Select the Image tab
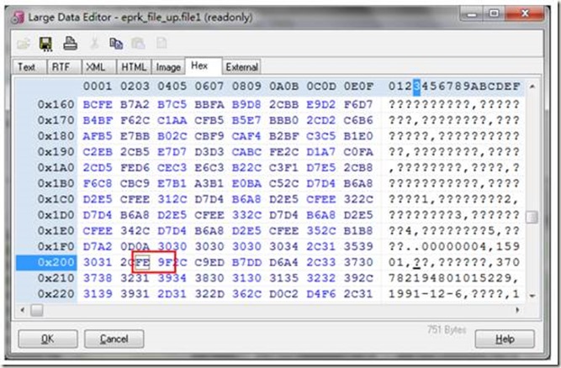 click(168, 67)
